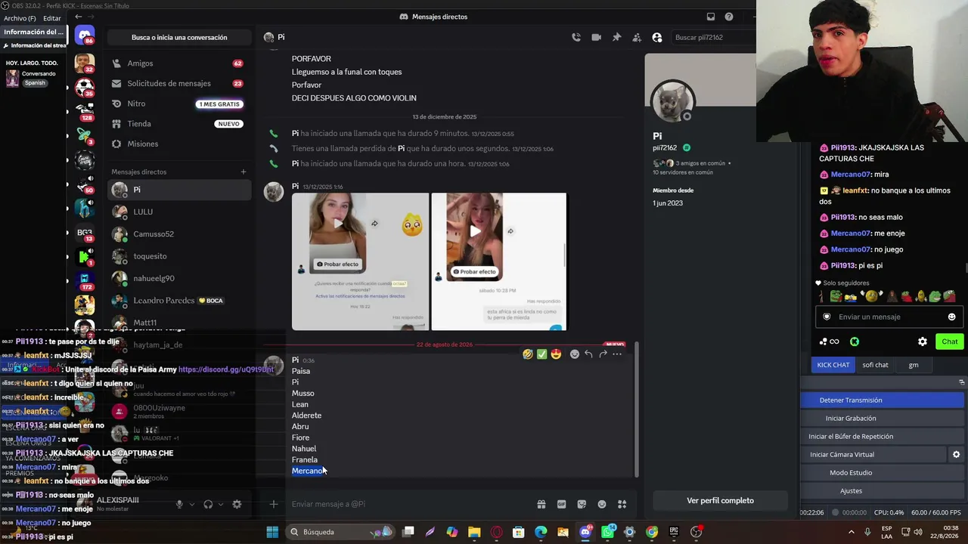Open Solicitudes de mensajes
Image resolution: width=968 pixels, height=544 pixels.
(179, 83)
